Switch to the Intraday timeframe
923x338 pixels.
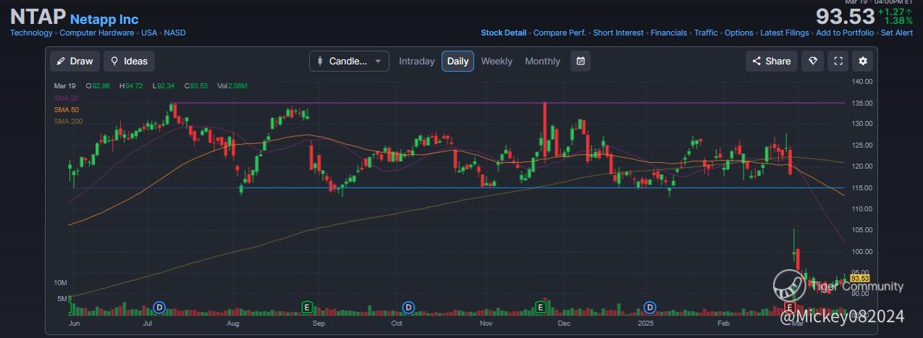417,61
